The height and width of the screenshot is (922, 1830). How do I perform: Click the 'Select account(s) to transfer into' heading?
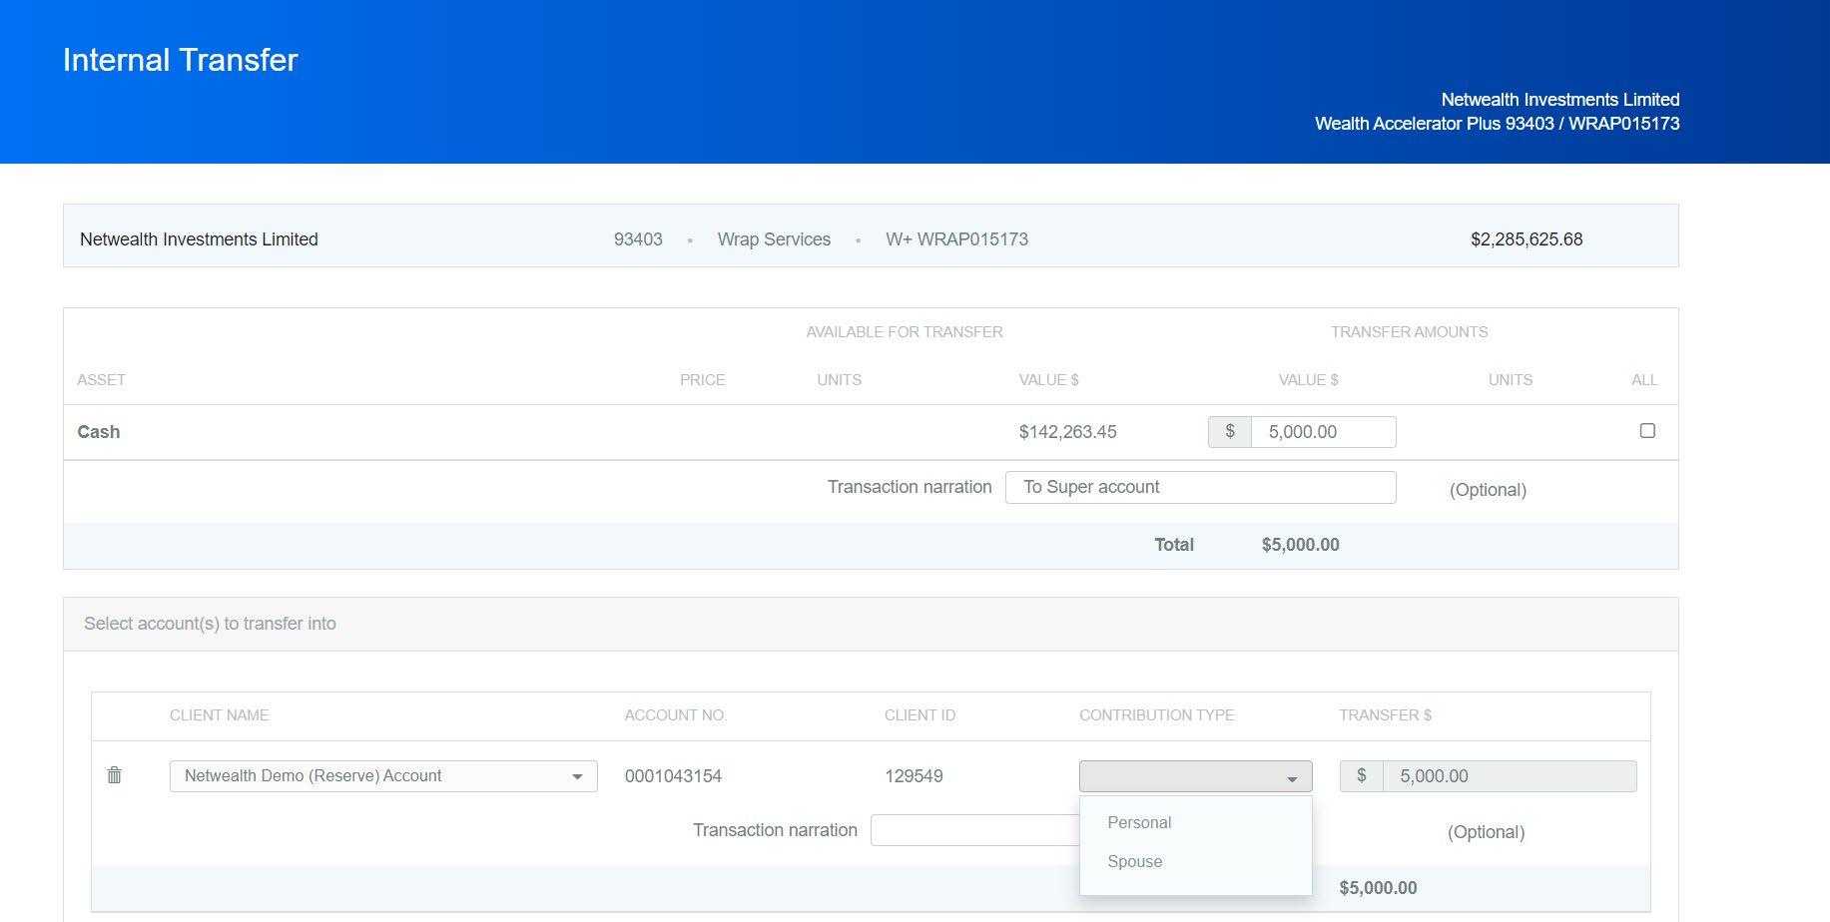pyautogui.click(x=210, y=624)
